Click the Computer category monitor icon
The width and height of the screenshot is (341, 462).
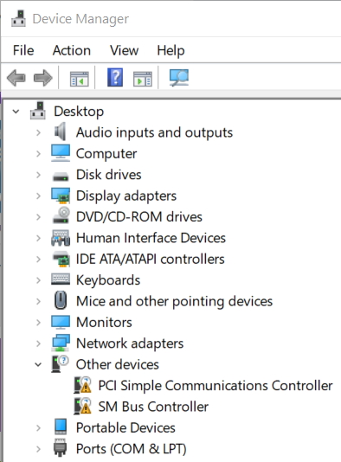(x=61, y=153)
